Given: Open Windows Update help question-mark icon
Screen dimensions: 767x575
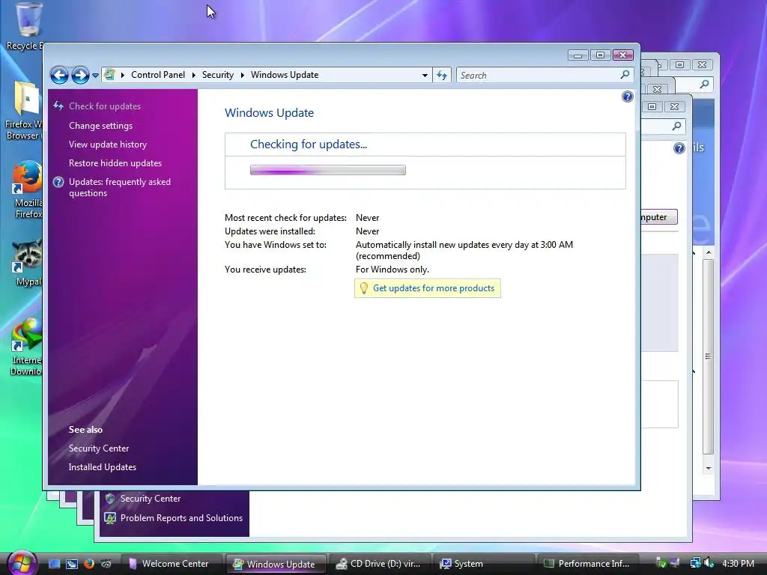Looking at the screenshot, I should coord(627,97).
